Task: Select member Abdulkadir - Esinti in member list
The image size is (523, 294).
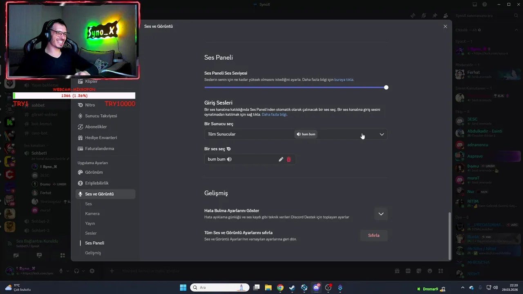Action: (487, 133)
